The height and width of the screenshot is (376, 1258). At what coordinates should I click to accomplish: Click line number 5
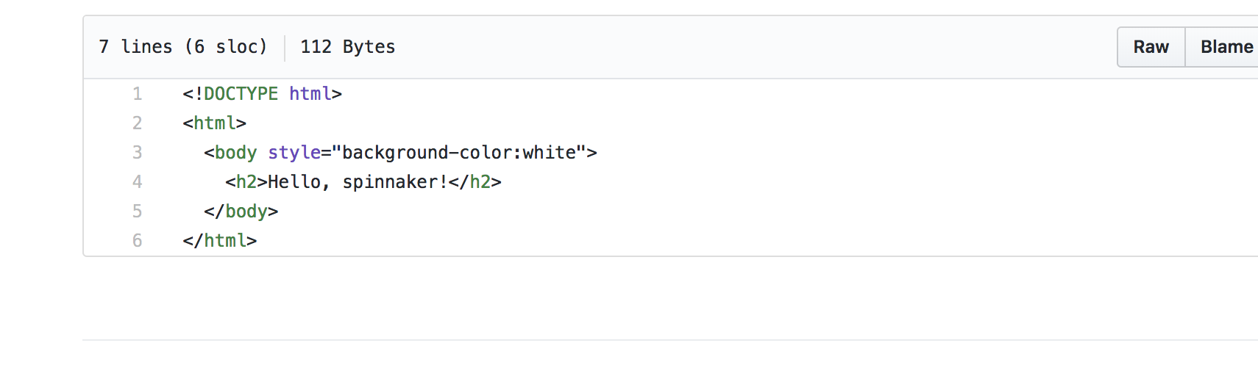137,211
